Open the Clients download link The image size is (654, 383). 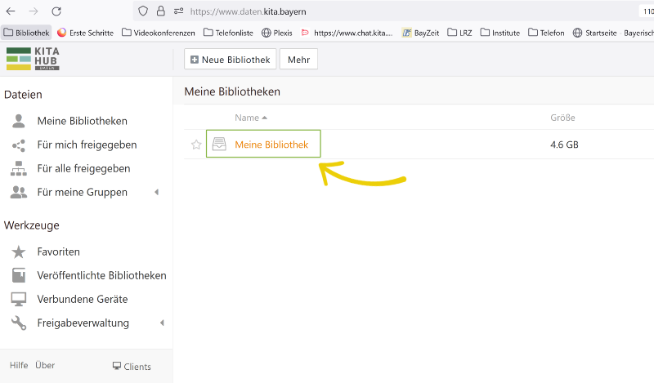[x=132, y=367]
